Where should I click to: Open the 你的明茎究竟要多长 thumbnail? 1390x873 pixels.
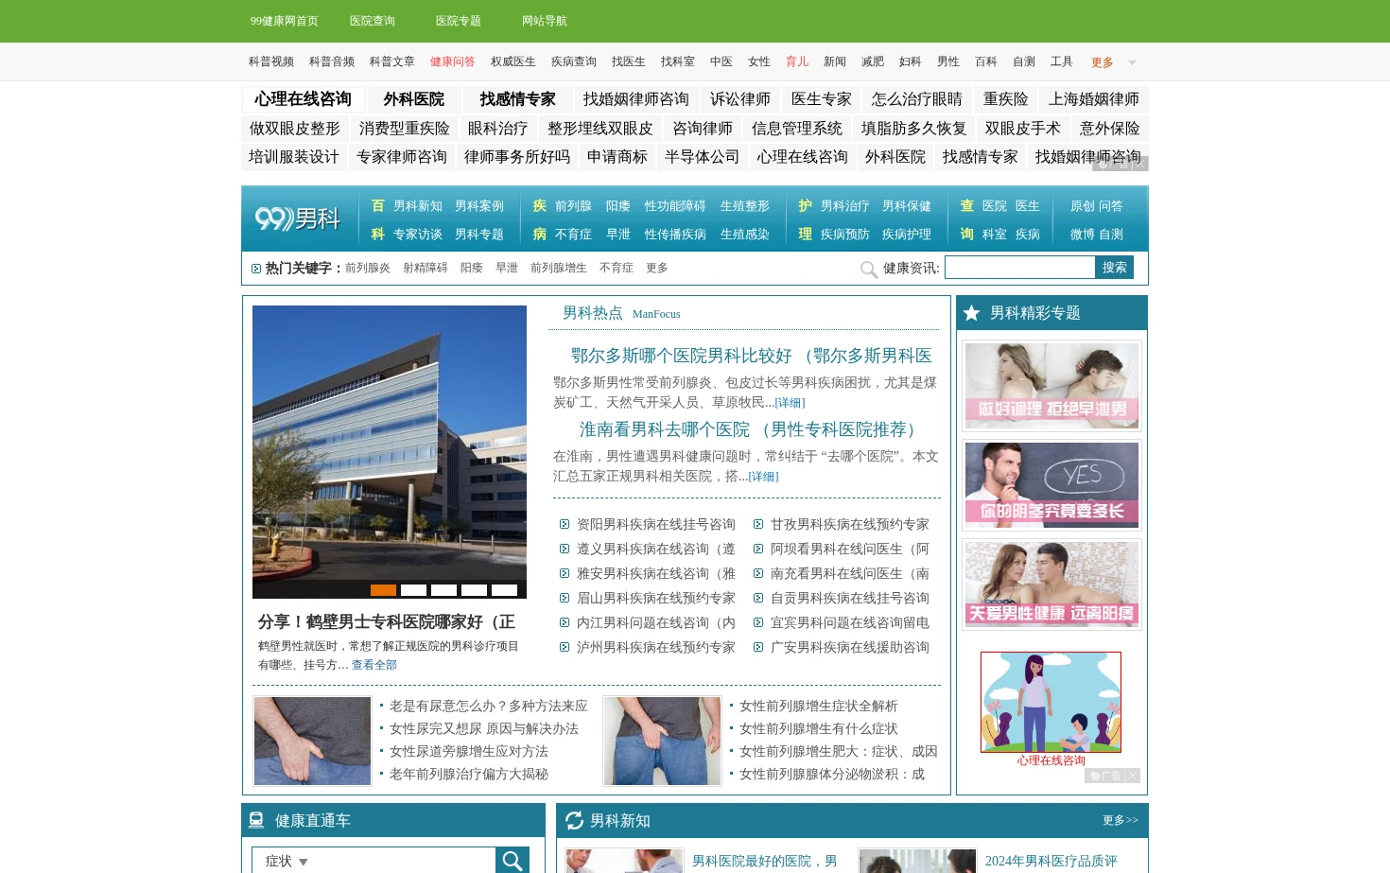coord(1051,485)
